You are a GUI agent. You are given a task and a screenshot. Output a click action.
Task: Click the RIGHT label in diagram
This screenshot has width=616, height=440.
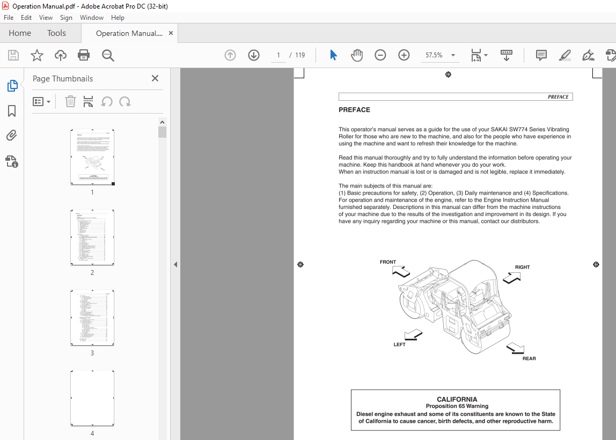(x=522, y=267)
